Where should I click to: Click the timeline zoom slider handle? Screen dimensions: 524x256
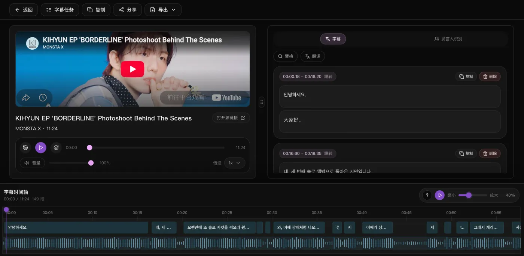click(x=469, y=195)
